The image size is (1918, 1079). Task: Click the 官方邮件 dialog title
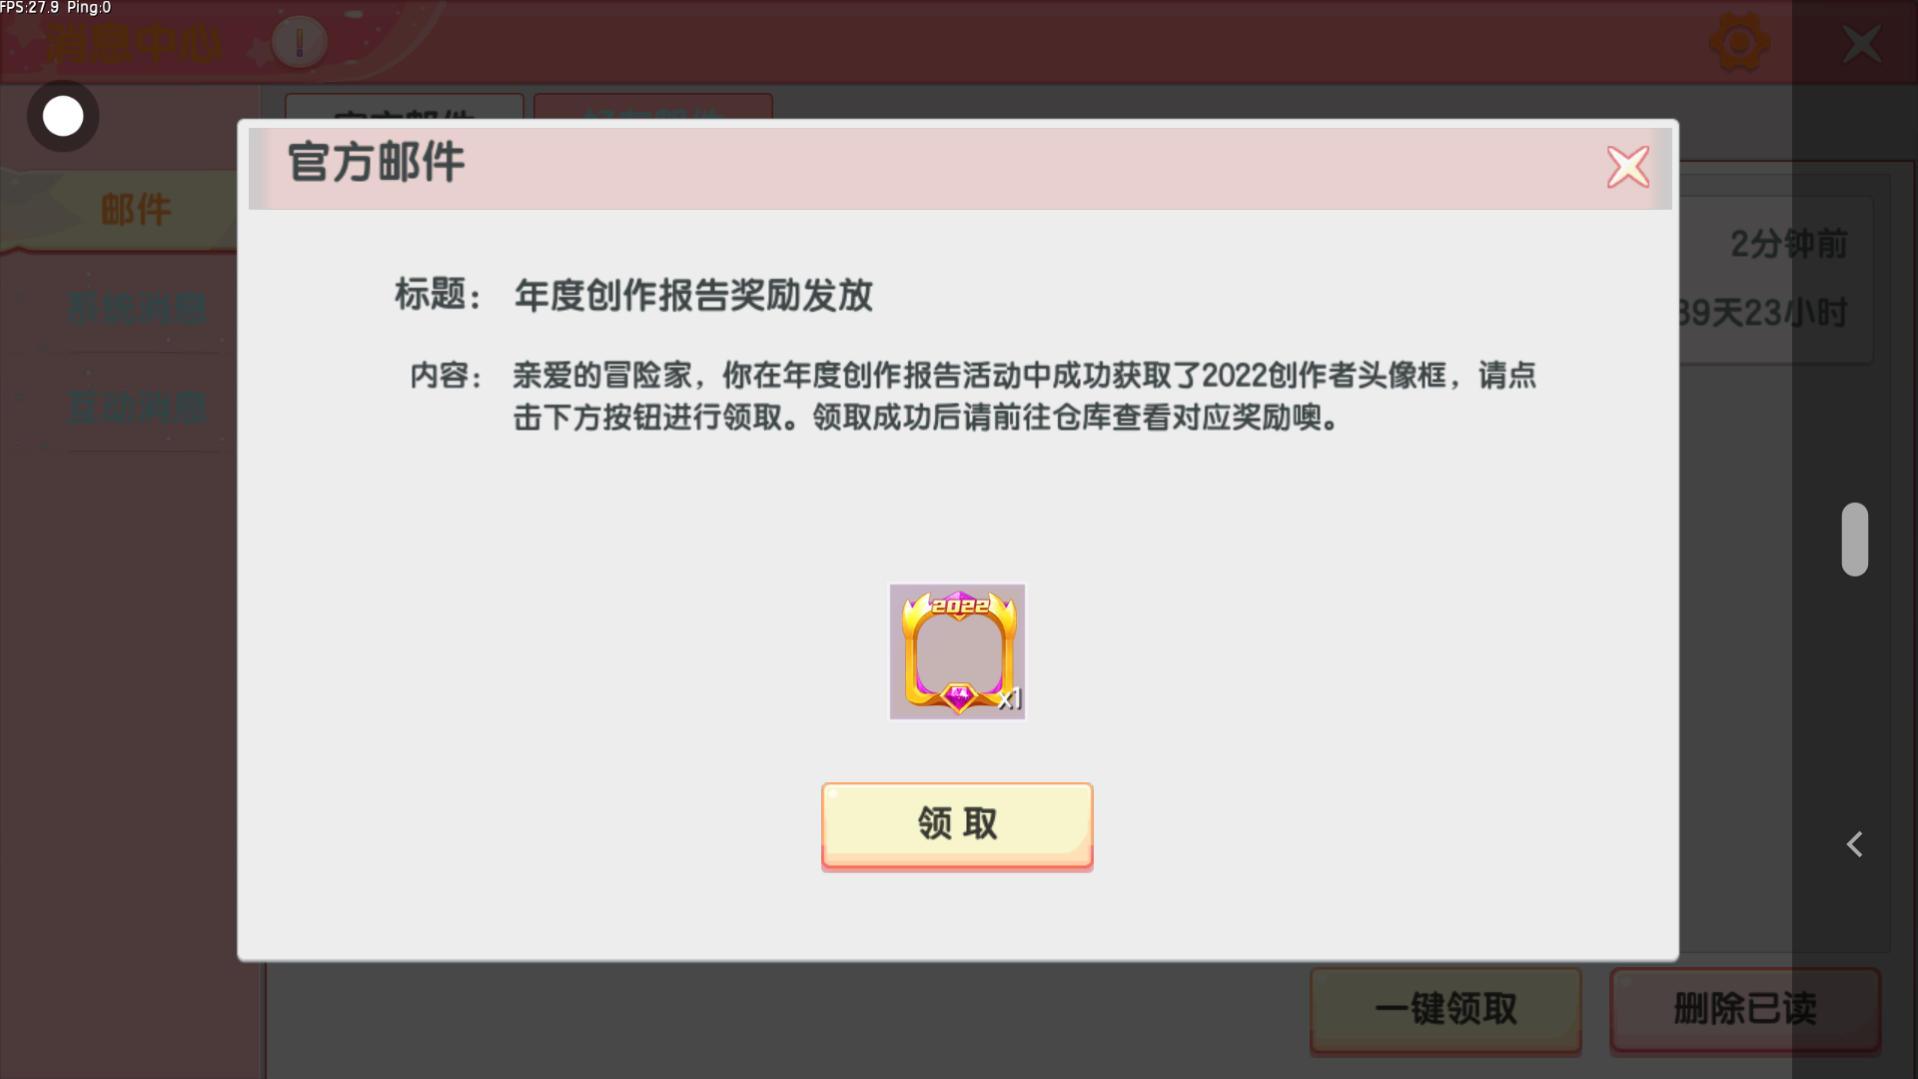[377, 162]
